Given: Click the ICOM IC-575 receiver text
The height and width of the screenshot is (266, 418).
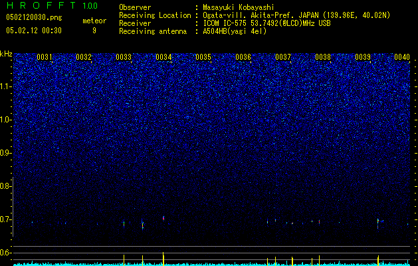Looking at the screenshot, I should [266, 23].
